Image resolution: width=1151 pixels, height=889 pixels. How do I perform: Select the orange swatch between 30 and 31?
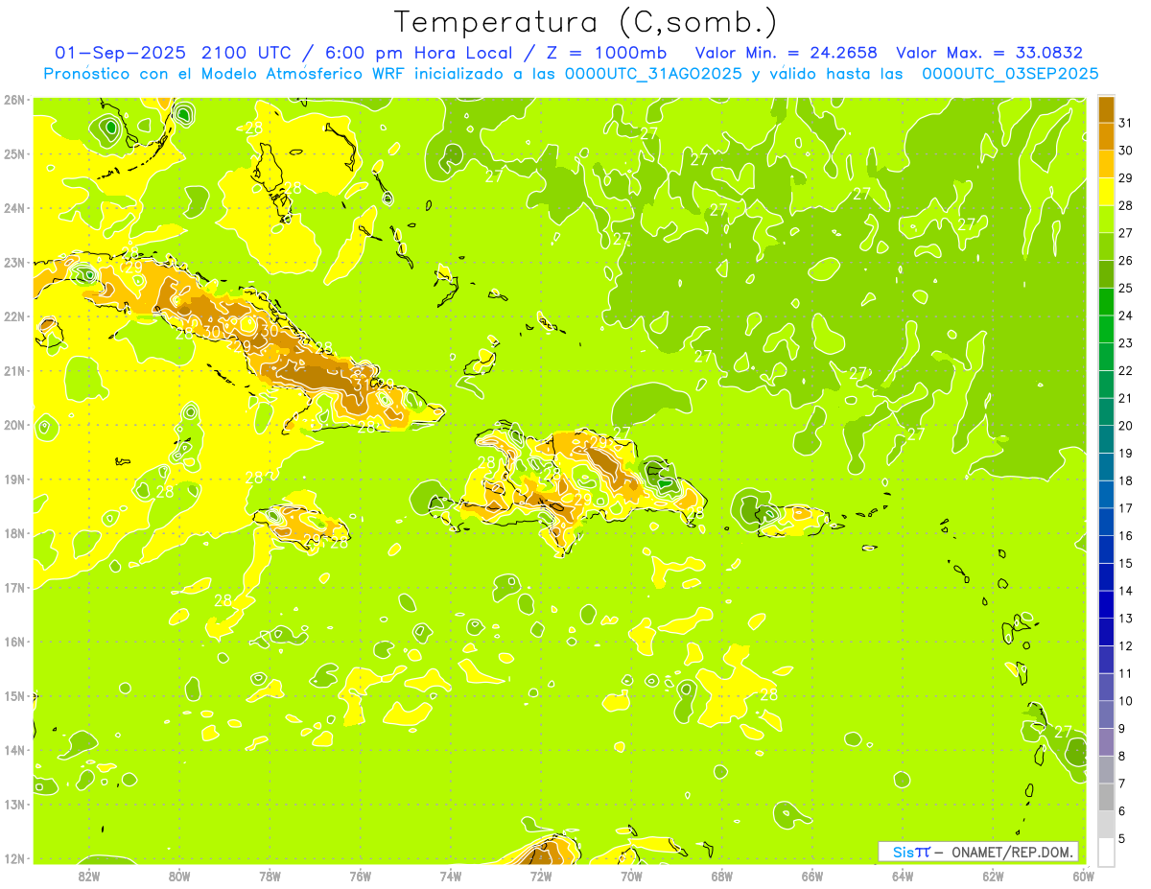pyautogui.click(x=1106, y=136)
